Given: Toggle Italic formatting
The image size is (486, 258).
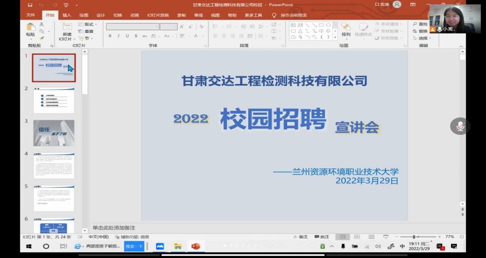Looking at the screenshot, I should tap(118, 36).
